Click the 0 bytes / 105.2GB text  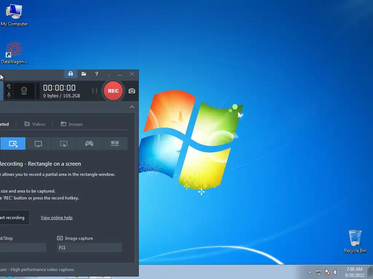pos(62,96)
